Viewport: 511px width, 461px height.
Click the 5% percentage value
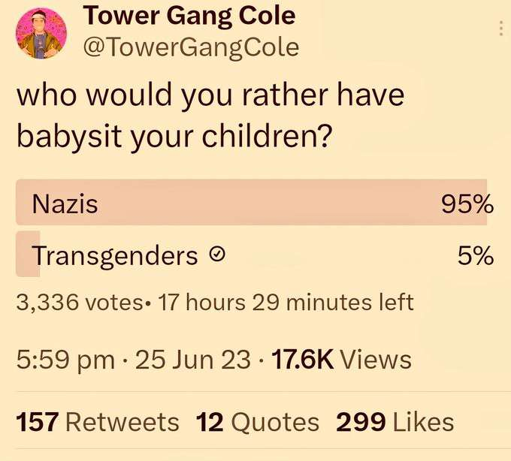[475, 256]
